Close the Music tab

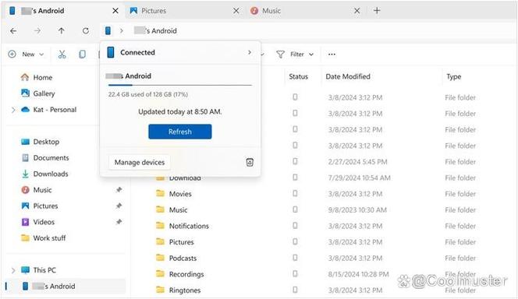pyautogui.click(x=357, y=11)
